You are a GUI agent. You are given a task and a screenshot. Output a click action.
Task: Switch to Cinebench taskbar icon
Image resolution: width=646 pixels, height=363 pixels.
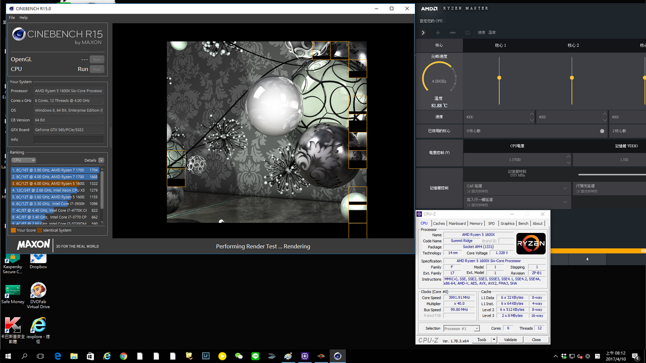coord(338,356)
